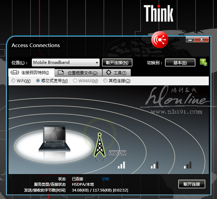This screenshot has width=217, height=199.
Task: Switch to the 位置概要文件(O) tab
Action: [78, 73]
